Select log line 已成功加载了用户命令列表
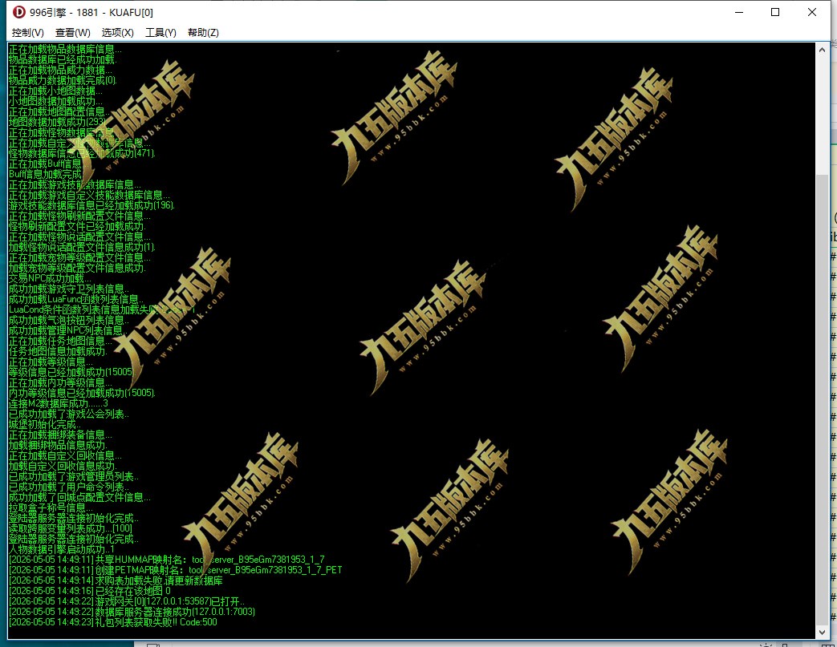Viewport: 837px width, 647px height. tap(69, 487)
